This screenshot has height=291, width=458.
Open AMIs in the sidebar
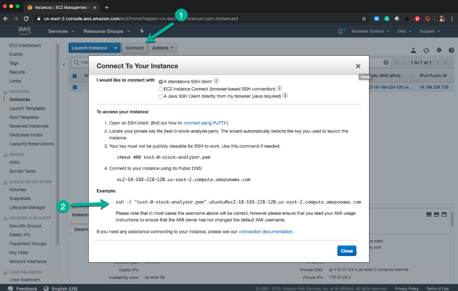(x=14, y=162)
